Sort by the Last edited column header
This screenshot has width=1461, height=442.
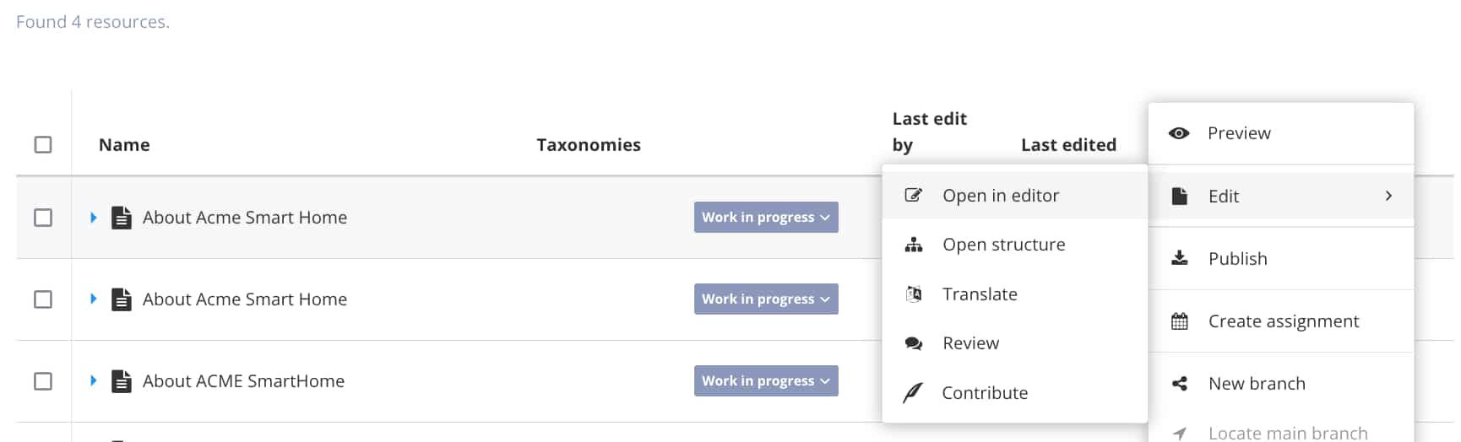click(1067, 145)
